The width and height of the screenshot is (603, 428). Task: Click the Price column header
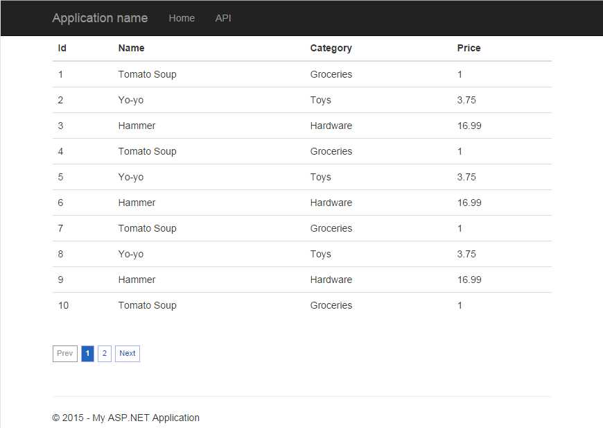469,48
